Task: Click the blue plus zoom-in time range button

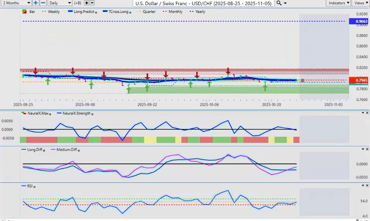Action: (35, 3)
